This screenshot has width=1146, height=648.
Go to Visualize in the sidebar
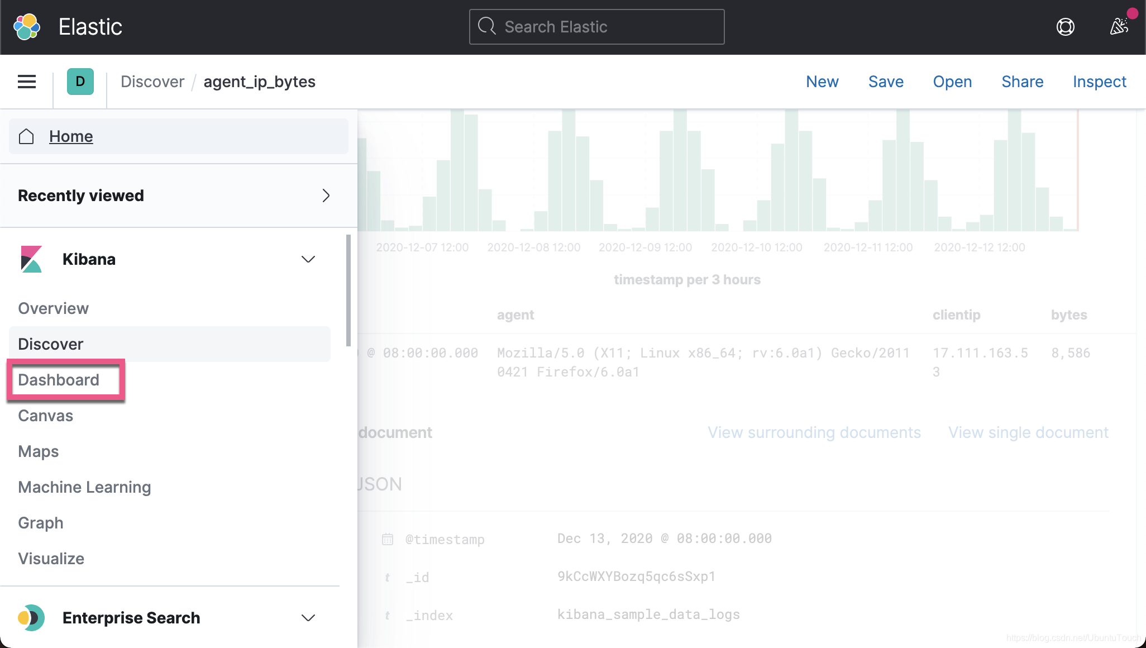[x=51, y=559]
